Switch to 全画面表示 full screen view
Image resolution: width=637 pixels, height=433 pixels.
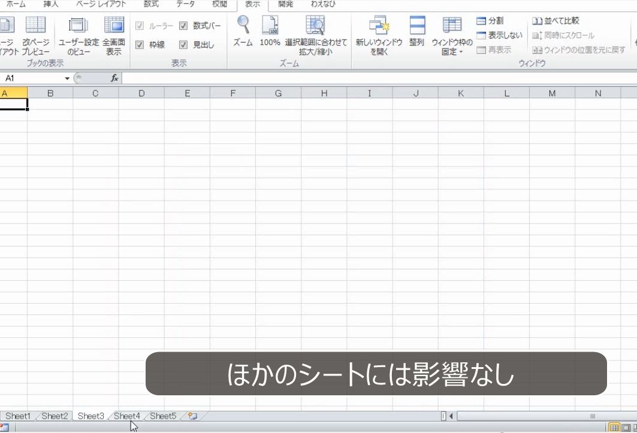pyautogui.click(x=113, y=26)
